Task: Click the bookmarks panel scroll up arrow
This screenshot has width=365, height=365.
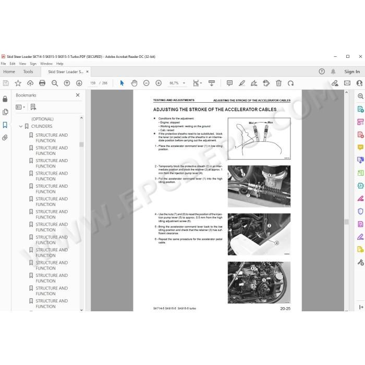Action: 81,118
